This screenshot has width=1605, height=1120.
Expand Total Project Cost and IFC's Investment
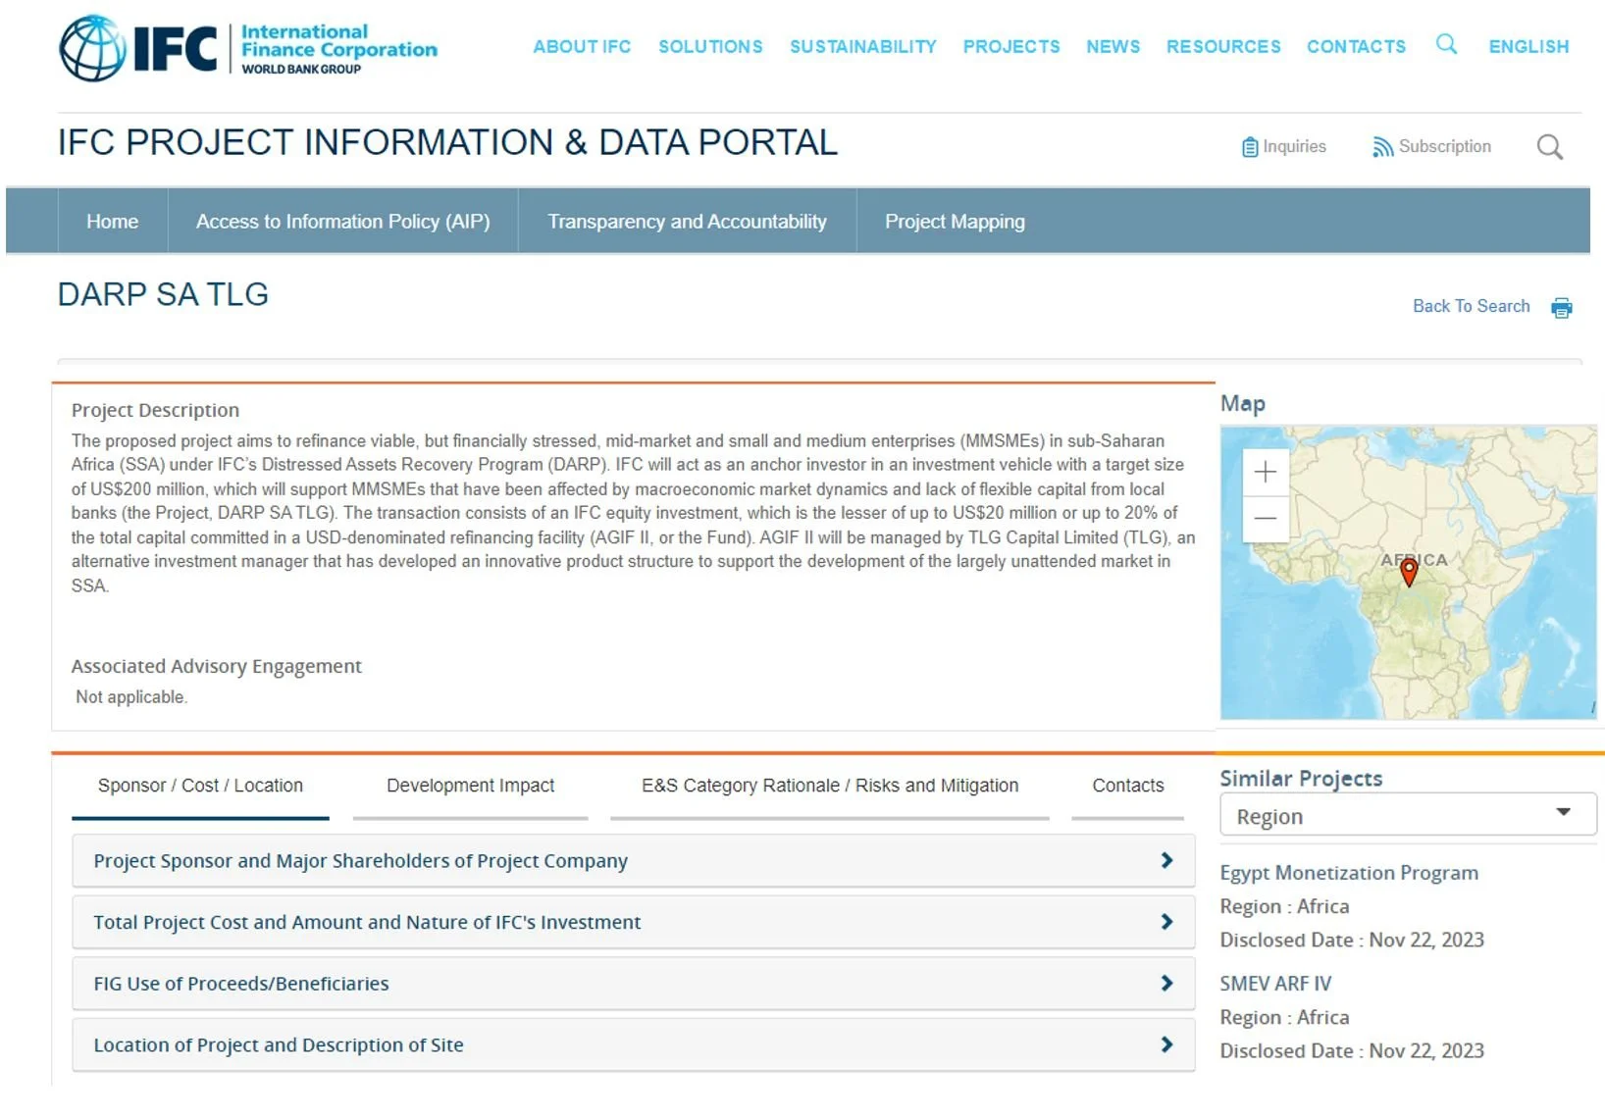coord(634,922)
